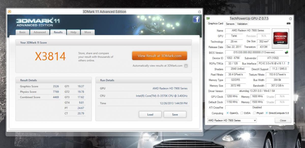305x148 pixels.
Task: Click the GT1 value 19.37
Action: pos(81,86)
